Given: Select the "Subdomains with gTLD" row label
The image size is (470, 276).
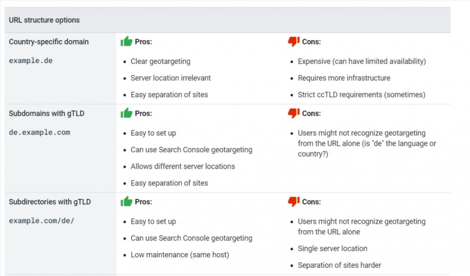Looking at the screenshot, I should click(x=46, y=113).
